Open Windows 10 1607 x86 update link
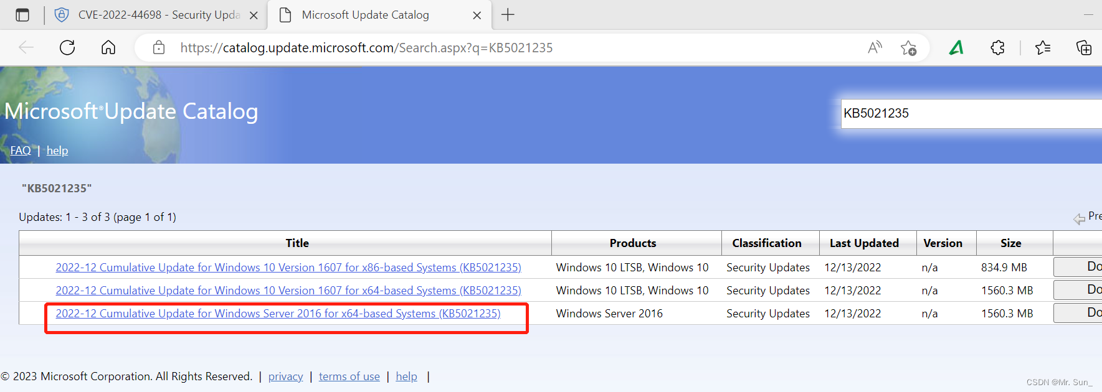Image resolution: width=1102 pixels, height=392 pixels. pyautogui.click(x=288, y=268)
